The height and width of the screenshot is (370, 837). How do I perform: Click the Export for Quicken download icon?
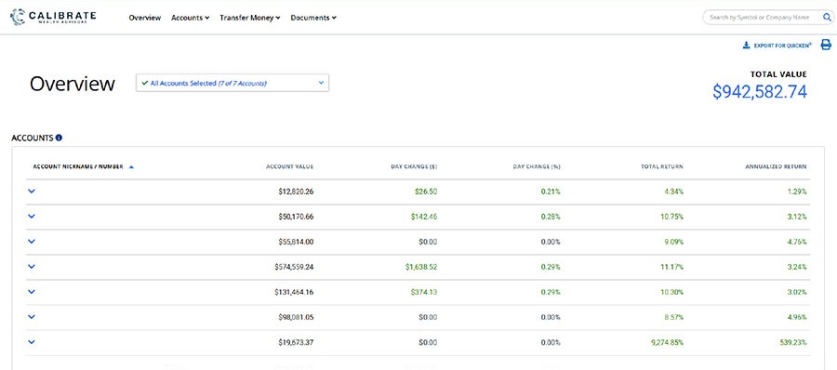(x=746, y=46)
